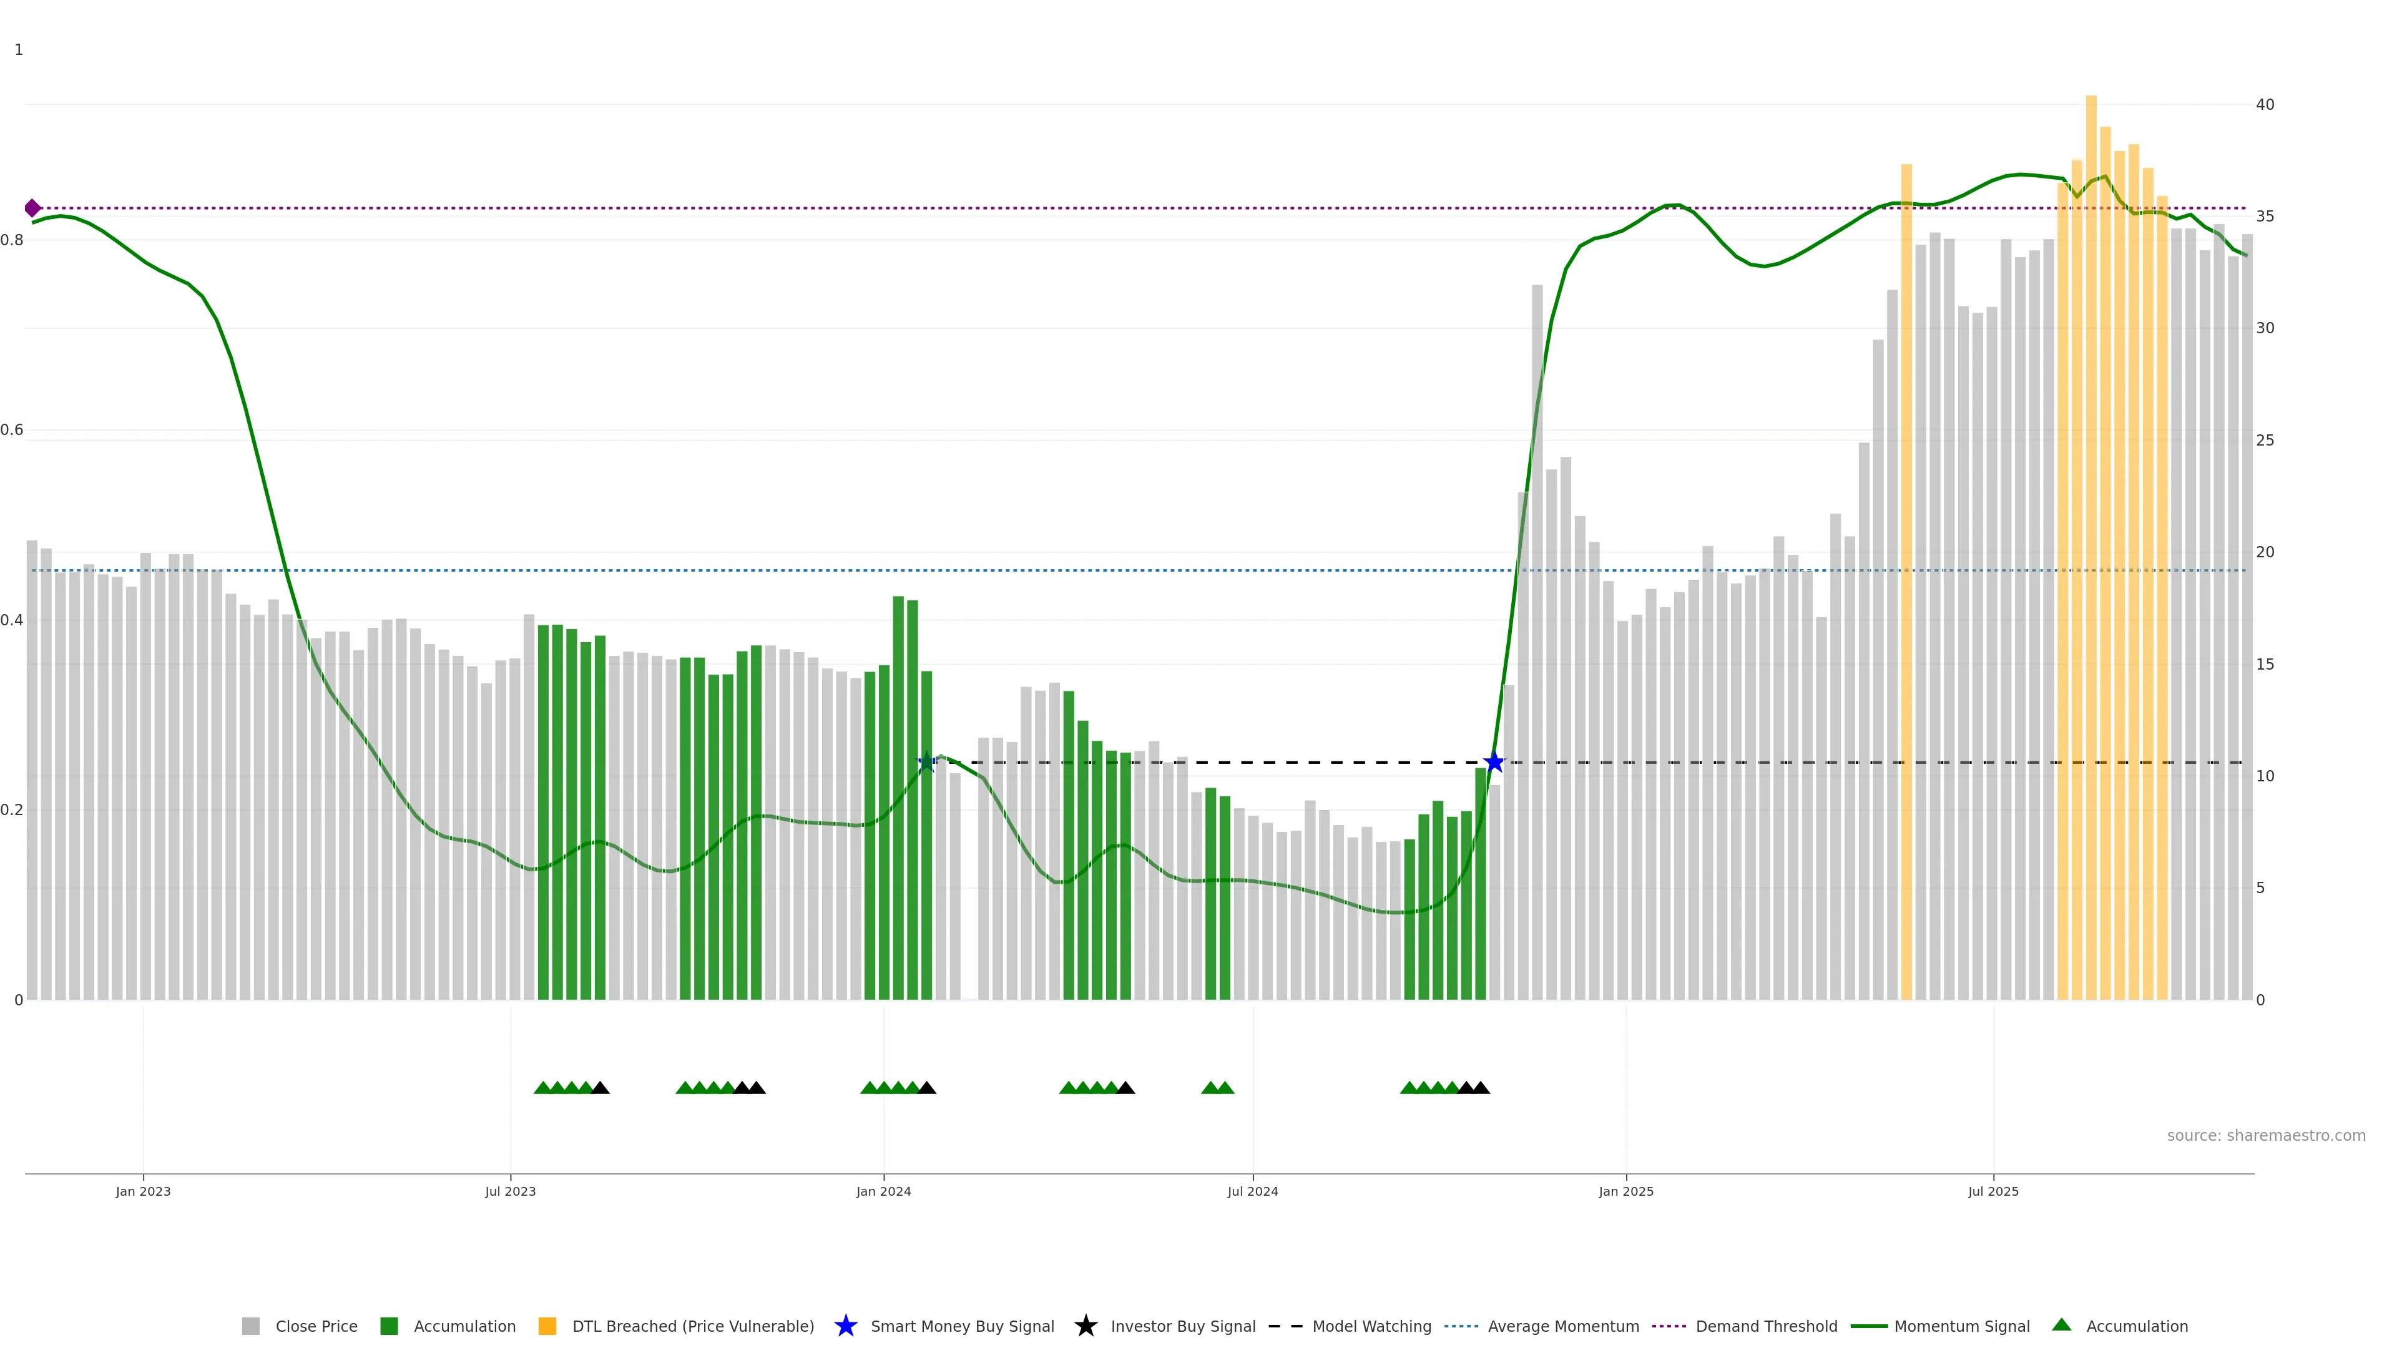
Task: Click the dashed Model Watching line icon in the legend
Action: coord(1285,1326)
